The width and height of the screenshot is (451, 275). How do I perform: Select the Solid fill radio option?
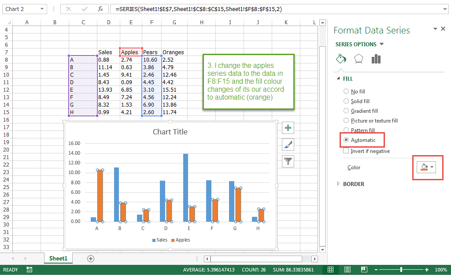[346, 101]
